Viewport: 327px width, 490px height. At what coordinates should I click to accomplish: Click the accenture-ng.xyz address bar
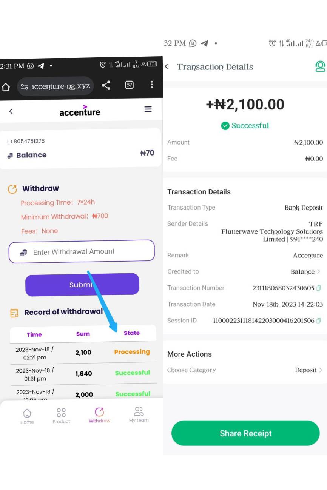[55, 86]
